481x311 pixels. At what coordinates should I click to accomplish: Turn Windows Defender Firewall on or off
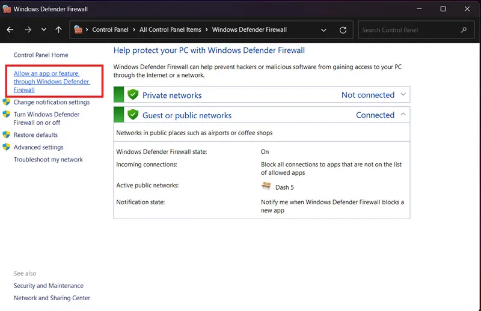[x=46, y=118]
